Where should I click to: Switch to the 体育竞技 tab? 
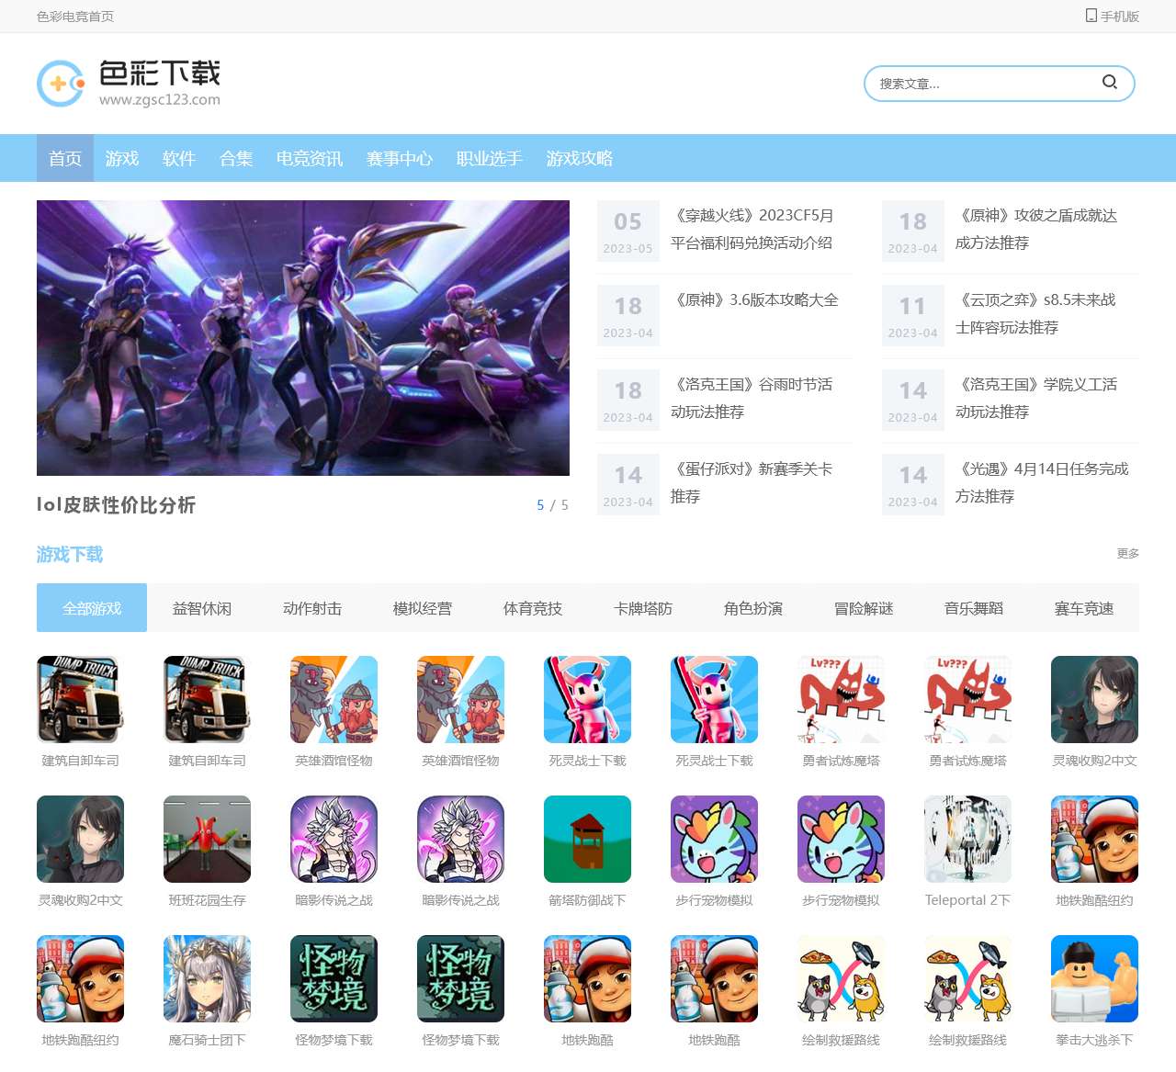pyautogui.click(x=533, y=607)
